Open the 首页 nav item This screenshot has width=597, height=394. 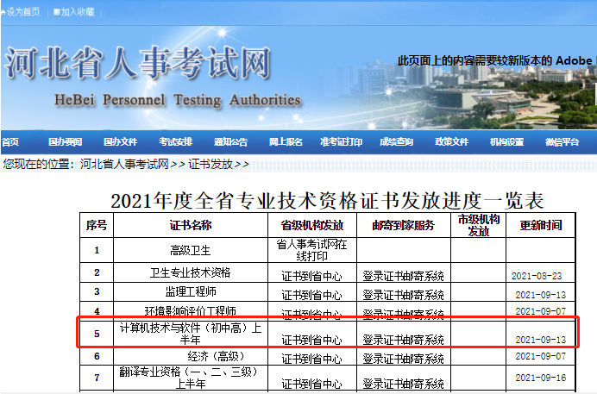tap(10, 142)
